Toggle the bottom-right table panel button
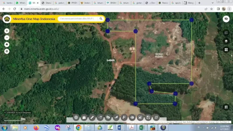Viewport: 233px width, 131px height. (226, 107)
